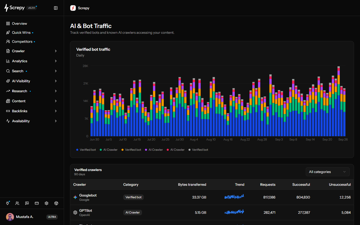Open the Chrome extension icon
Image resolution: width=360 pixels, height=225 pixels.
click(56, 203)
